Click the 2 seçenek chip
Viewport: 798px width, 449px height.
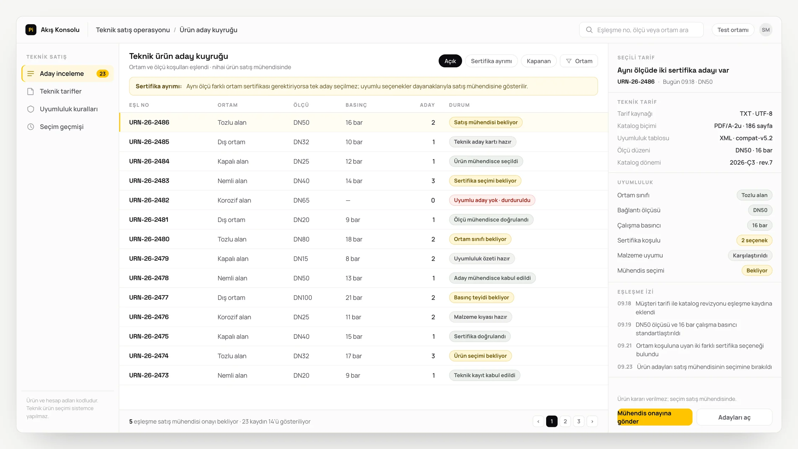[x=754, y=240]
